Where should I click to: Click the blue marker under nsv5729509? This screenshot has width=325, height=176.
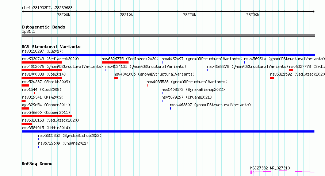click(x=39, y=147)
